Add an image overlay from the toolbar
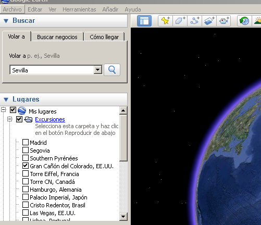Screen dimensions: 261x225 [209, 21]
